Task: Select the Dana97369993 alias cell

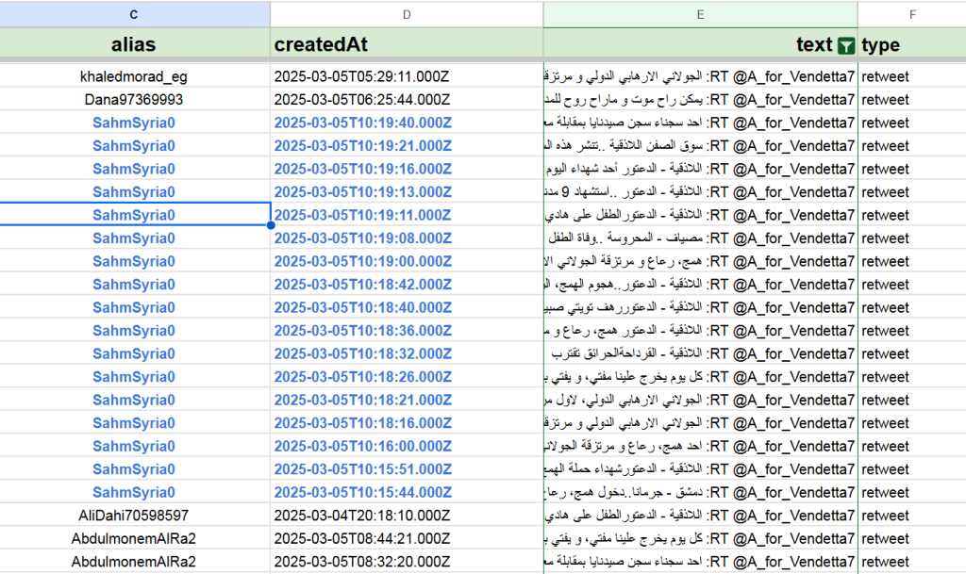Action: (x=134, y=99)
